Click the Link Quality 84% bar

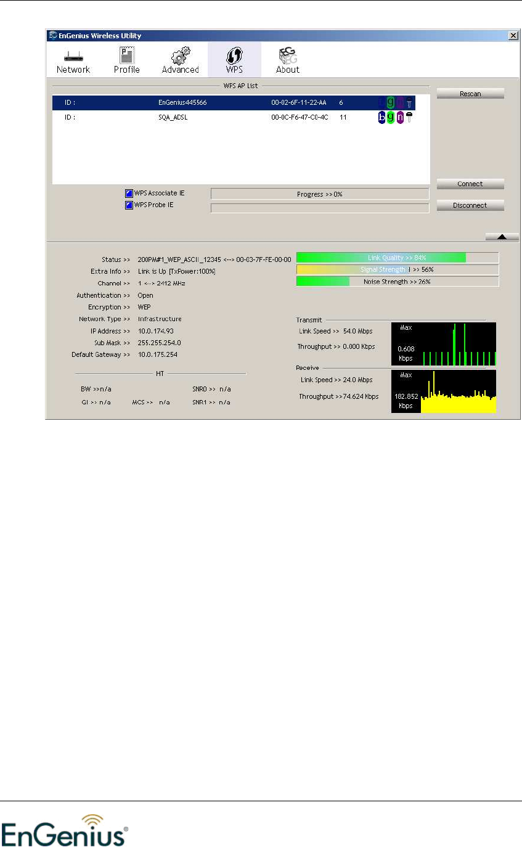tap(398, 258)
